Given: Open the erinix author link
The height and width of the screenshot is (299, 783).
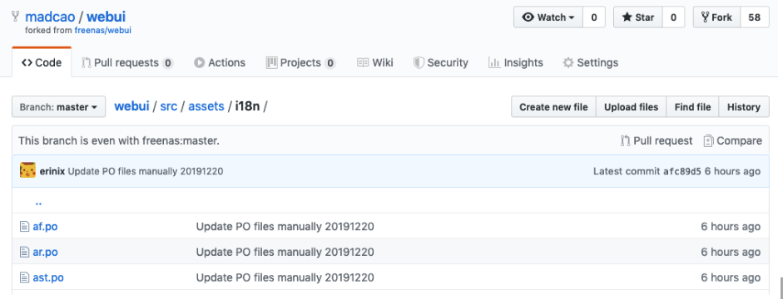Looking at the screenshot, I should (52, 171).
